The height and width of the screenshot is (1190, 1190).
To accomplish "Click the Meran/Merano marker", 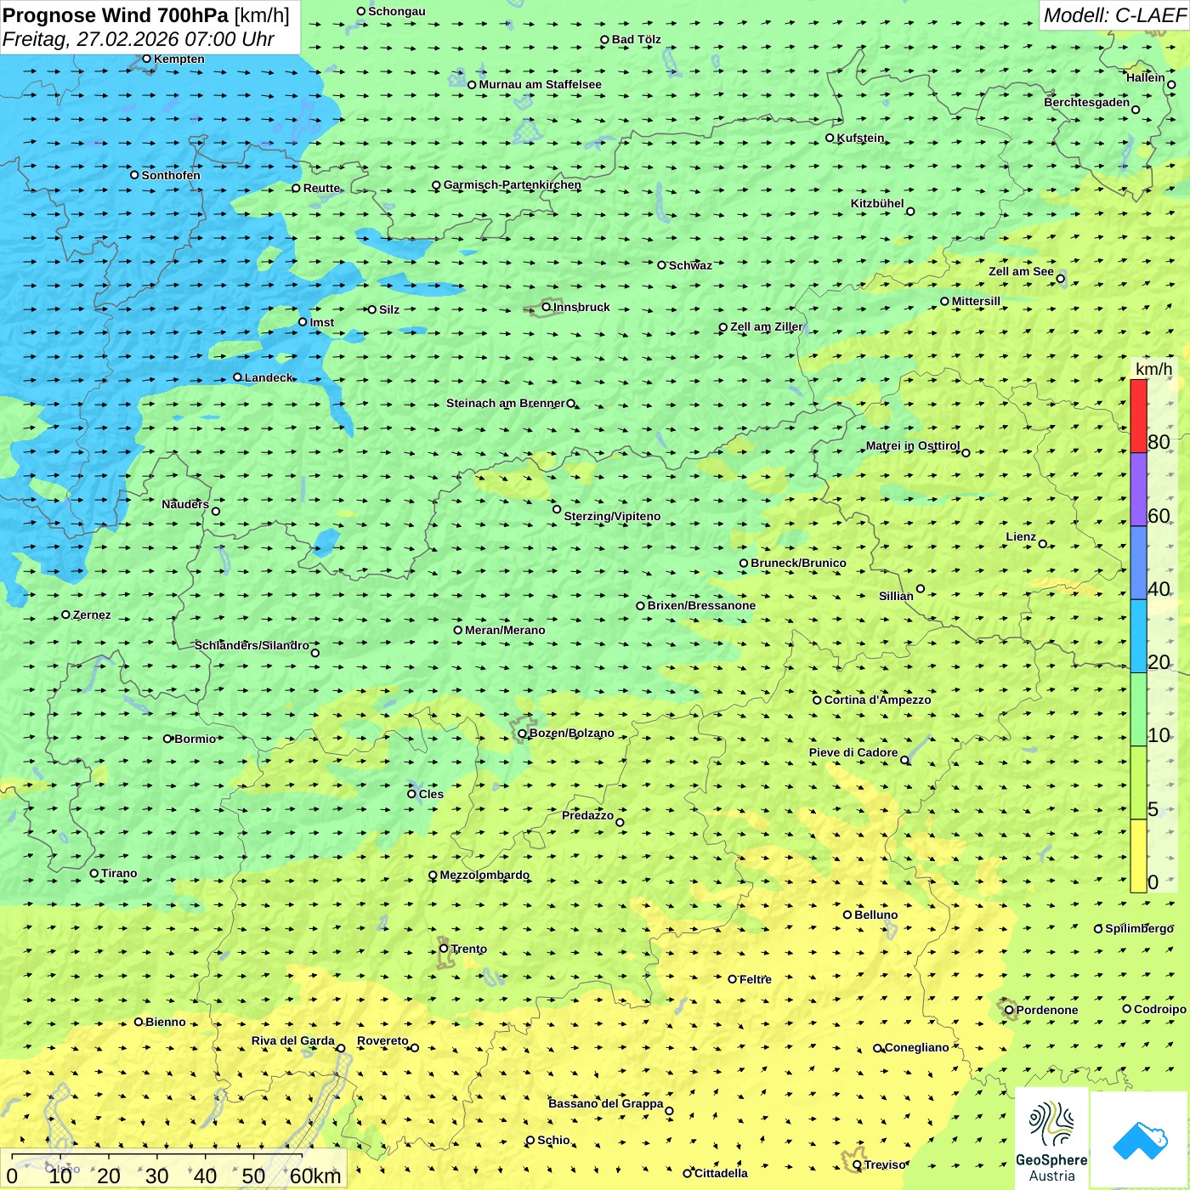I will click(458, 630).
